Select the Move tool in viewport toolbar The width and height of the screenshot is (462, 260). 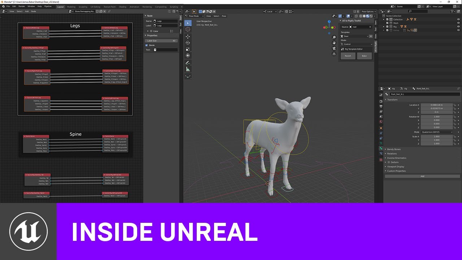188,36
